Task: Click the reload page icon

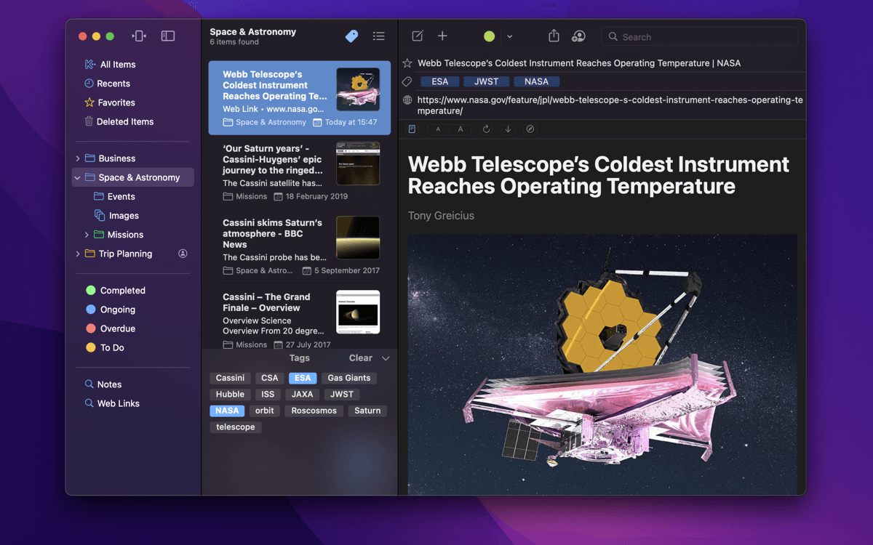Action: click(487, 129)
